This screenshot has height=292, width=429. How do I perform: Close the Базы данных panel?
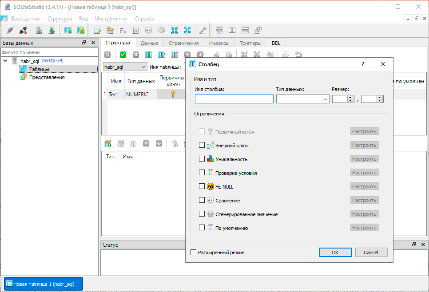tap(93, 43)
